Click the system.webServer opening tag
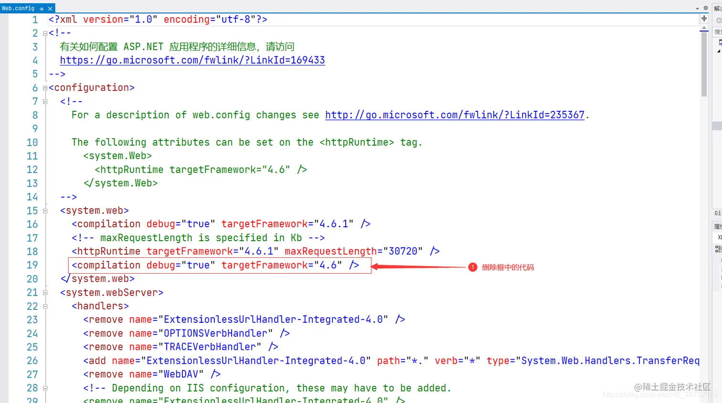 tap(112, 293)
